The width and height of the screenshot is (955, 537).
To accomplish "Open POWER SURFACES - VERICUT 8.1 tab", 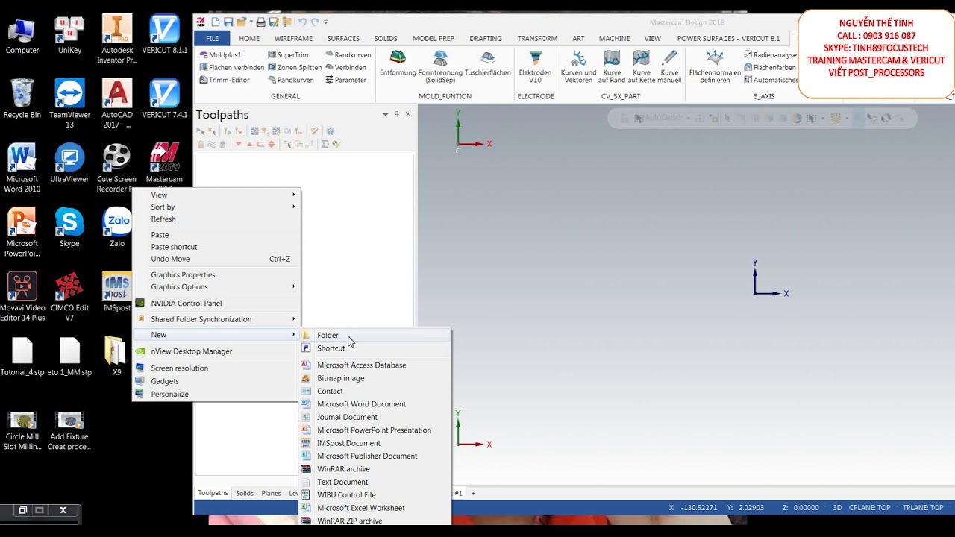I will tap(728, 38).
